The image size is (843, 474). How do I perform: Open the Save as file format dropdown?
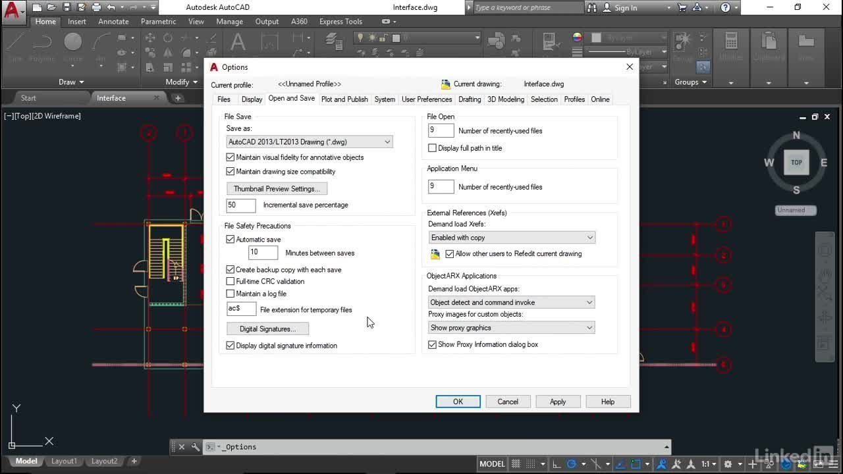(x=310, y=142)
